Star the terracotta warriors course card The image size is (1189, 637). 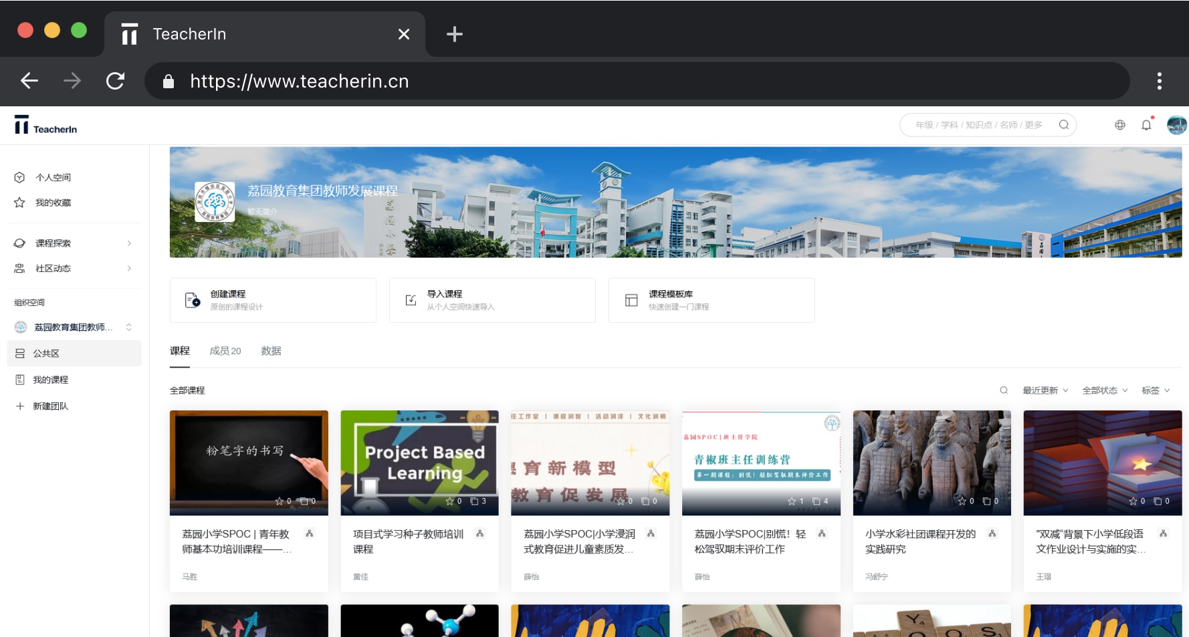[x=962, y=501]
